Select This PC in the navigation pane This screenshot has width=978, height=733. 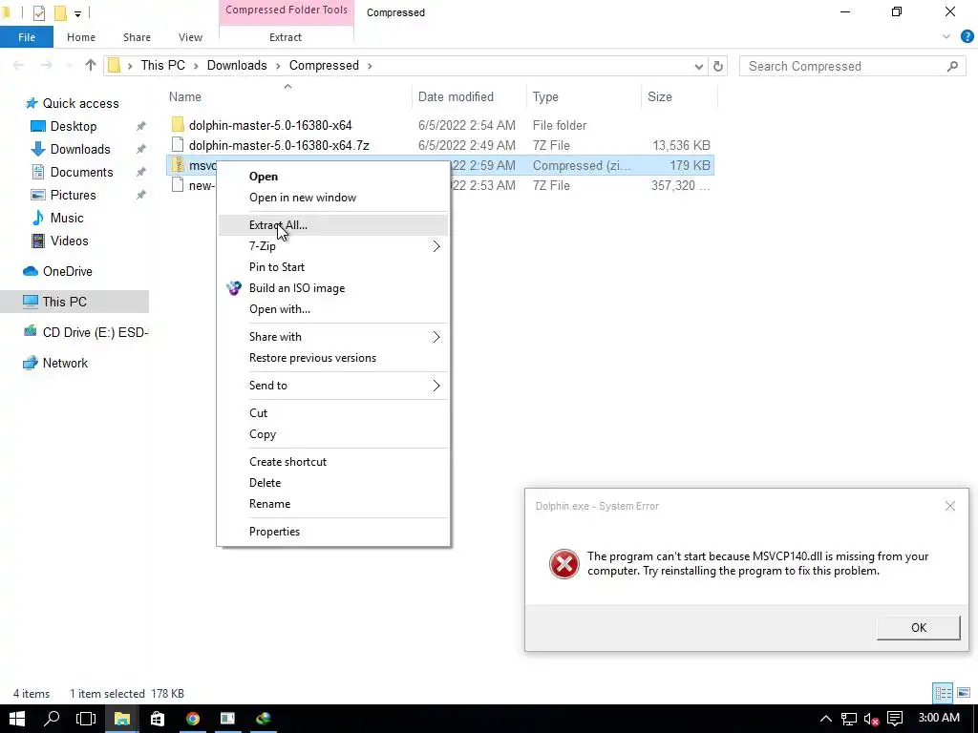(x=64, y=302)
